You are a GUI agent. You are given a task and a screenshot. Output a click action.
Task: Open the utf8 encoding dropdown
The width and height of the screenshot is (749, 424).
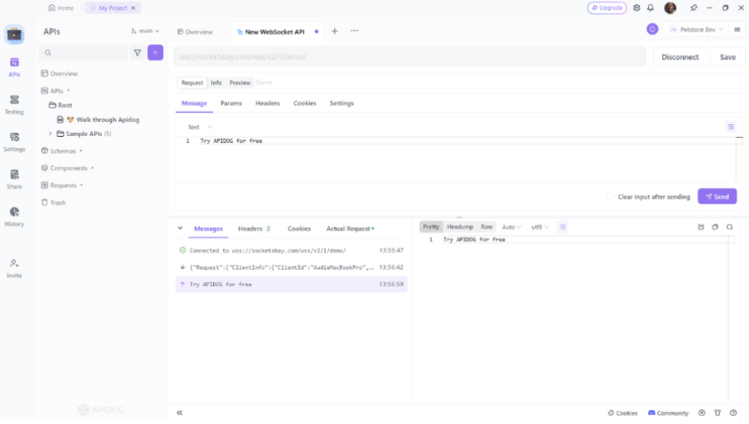(x=540, y=227)
